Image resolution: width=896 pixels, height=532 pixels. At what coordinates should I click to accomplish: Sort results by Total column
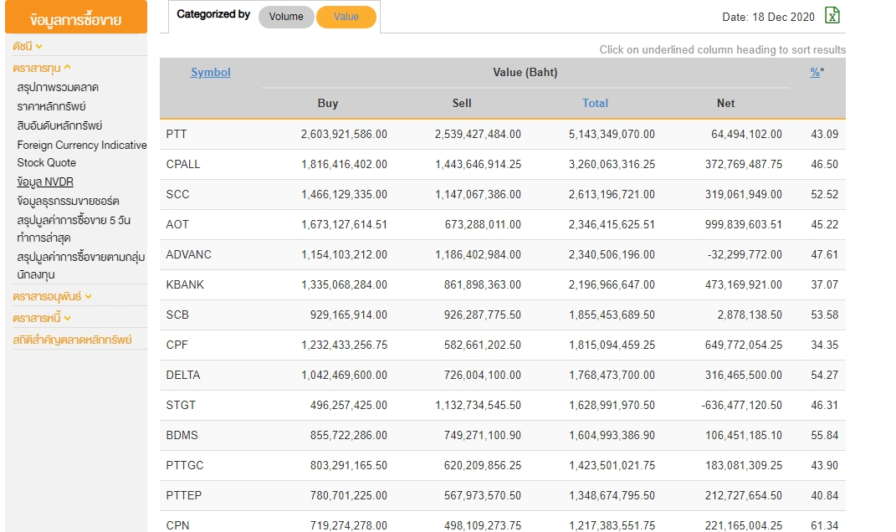595,103
